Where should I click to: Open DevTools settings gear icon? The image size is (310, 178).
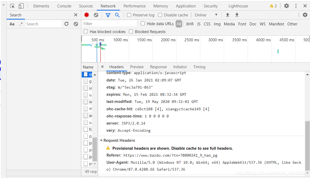pos(286,6)
